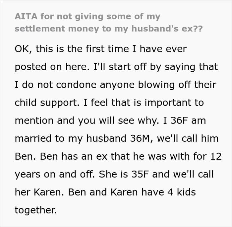The height and width of the screenshot is (227, 232).
Task: Click the phrase 'we'll call him'
Action: pyautogui.click(x=188, y=138)
